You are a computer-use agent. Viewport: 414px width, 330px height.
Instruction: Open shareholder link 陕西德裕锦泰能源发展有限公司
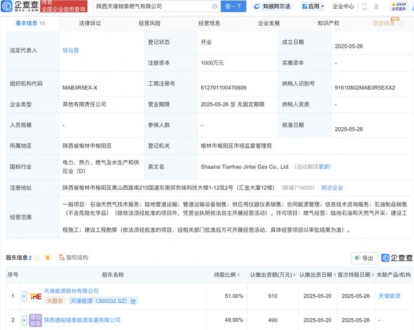(x=82, y=320)
